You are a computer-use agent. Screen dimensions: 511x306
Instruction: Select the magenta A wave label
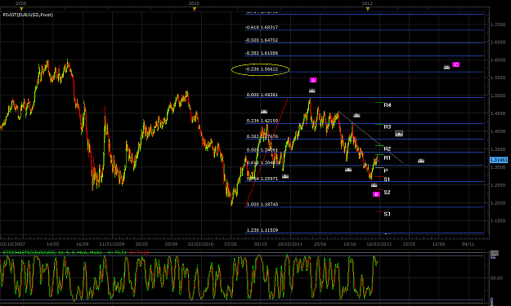313,80
